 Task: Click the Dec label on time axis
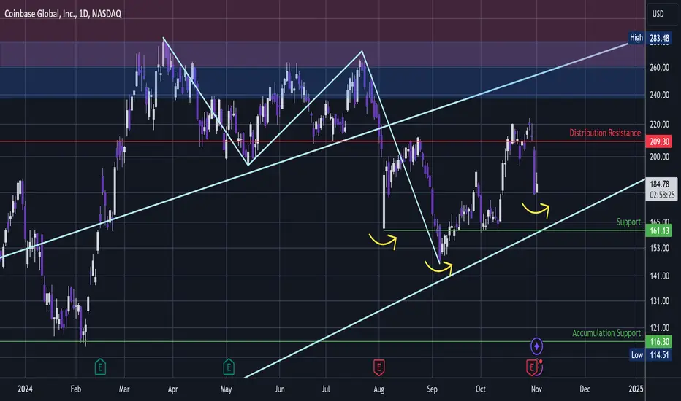pyautogui.click(x=585, y=389)
